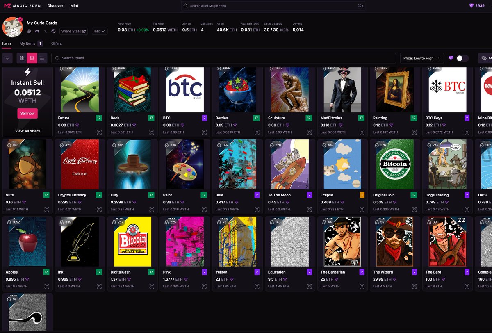This screenshot has height=333, width=492.
Task: Switch to small grid view
Action: tap(32, 58)
